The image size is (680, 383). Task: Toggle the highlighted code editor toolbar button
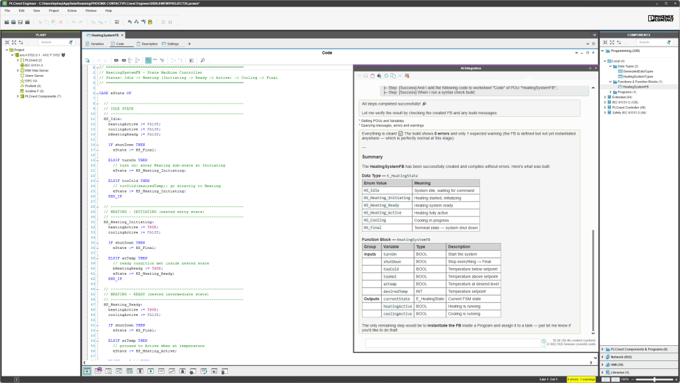coord(148,60)
